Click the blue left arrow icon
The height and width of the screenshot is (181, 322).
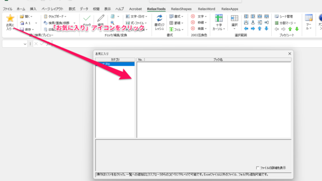pos(246,29)
